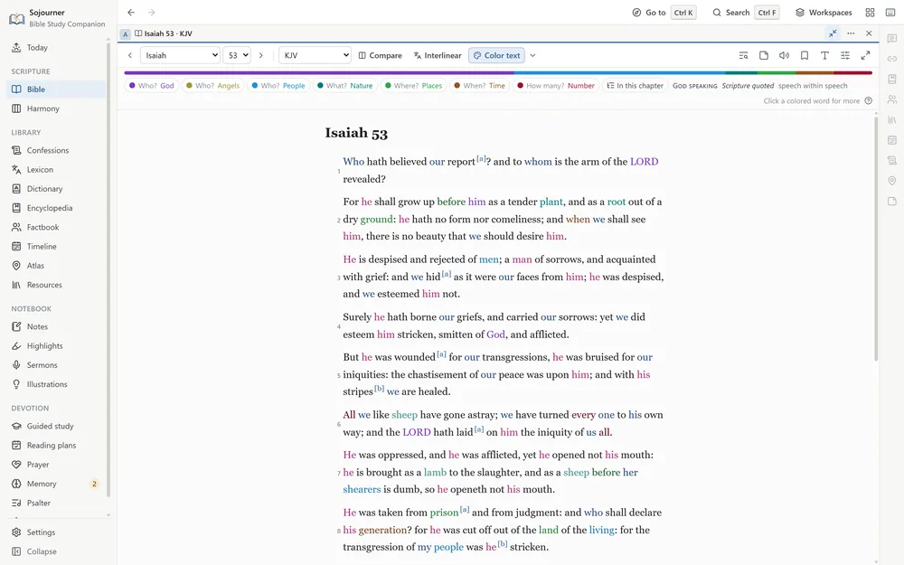Go to the previous chapter chevron
The height and width of the screenshot is (565, 904).
[x=129, y=55]
